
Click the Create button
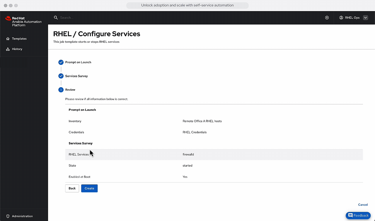[89, 188]
